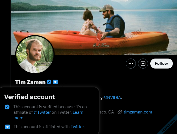This screenshot has width=177, height=134.
Task: Click the Verified account popup heading
Action: (x=29, y=97)
